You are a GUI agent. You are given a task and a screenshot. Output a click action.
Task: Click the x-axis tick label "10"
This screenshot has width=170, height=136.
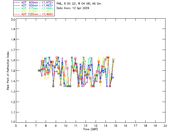(x=66, y=126)
